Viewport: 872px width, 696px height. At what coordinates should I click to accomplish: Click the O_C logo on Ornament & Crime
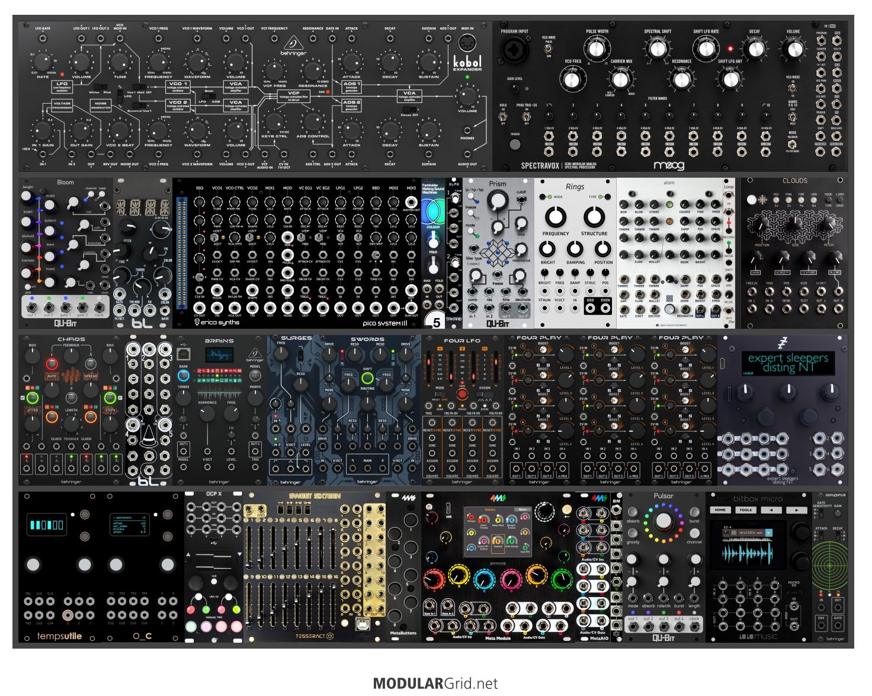(143, 637)
